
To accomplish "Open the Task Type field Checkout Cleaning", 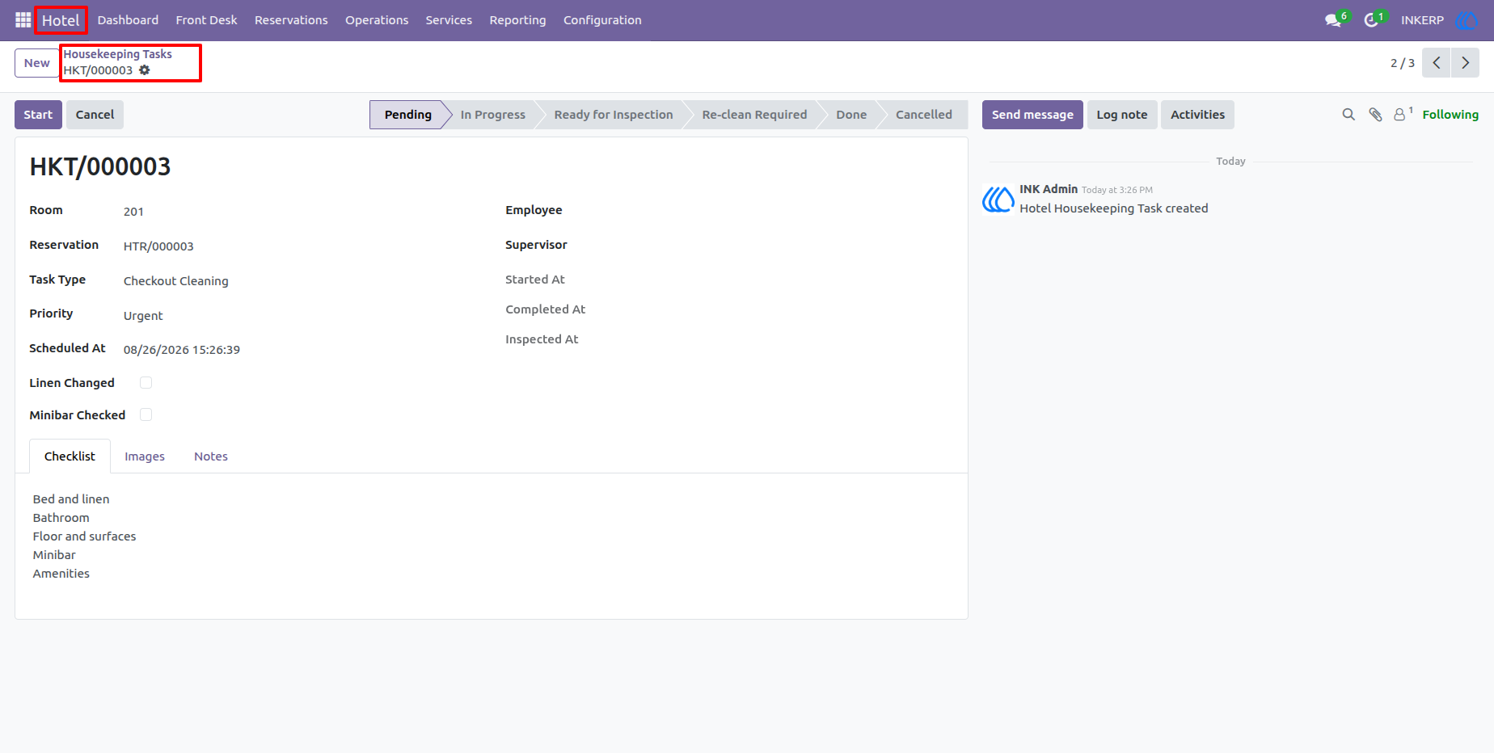I will (x=176, y=281).
